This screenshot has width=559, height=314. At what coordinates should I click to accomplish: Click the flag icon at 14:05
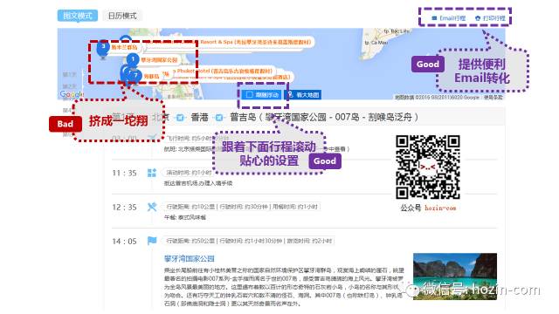coord(152,241)
